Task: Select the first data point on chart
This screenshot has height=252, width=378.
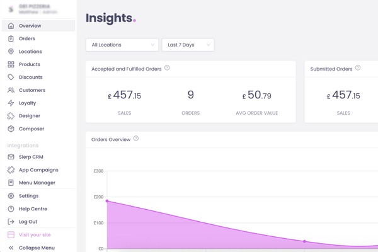Action: click(x=107, y=201)
